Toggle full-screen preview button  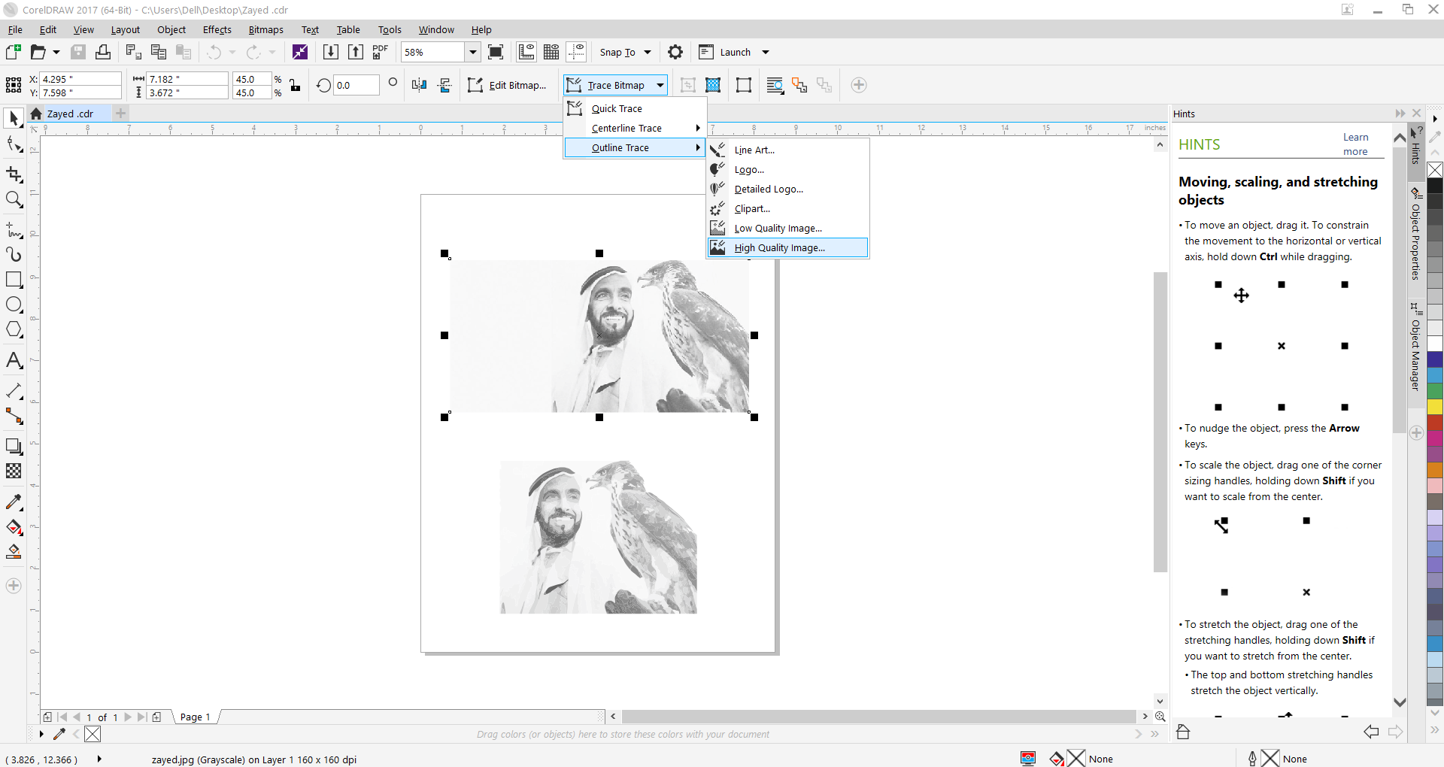point(496,52)
